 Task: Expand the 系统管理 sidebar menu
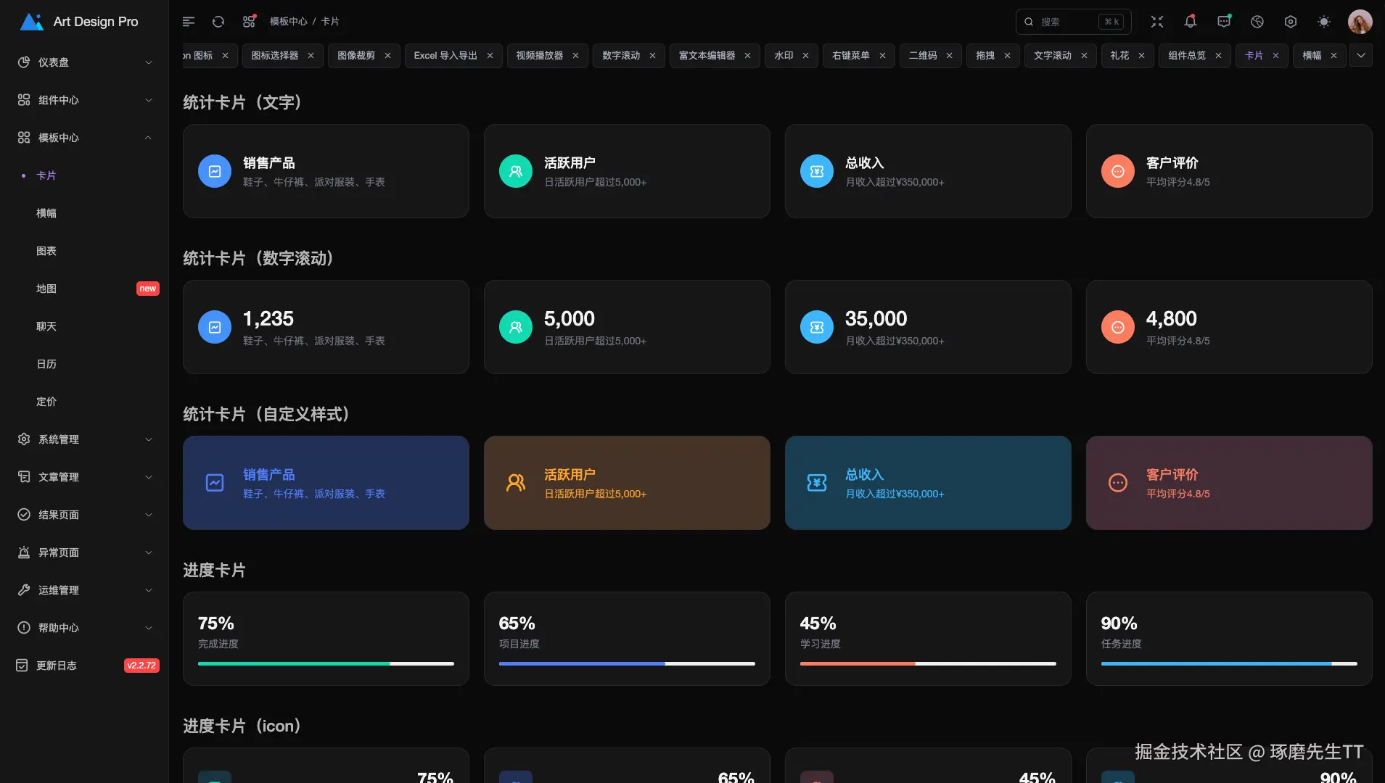[85, 439]
